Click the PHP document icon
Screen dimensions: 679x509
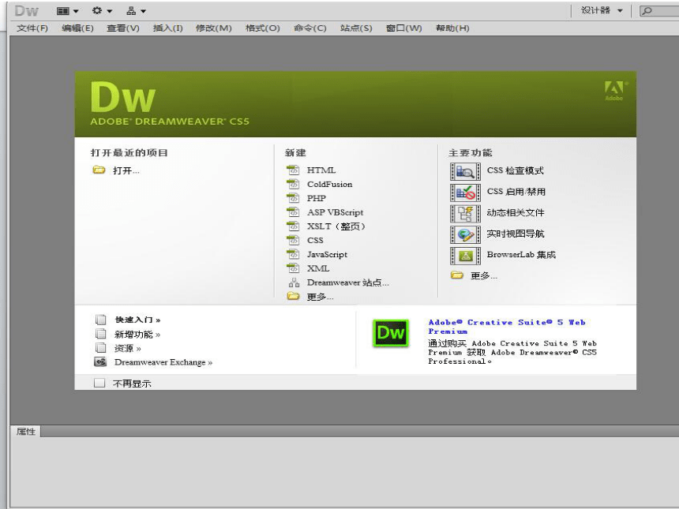point(293,198)
